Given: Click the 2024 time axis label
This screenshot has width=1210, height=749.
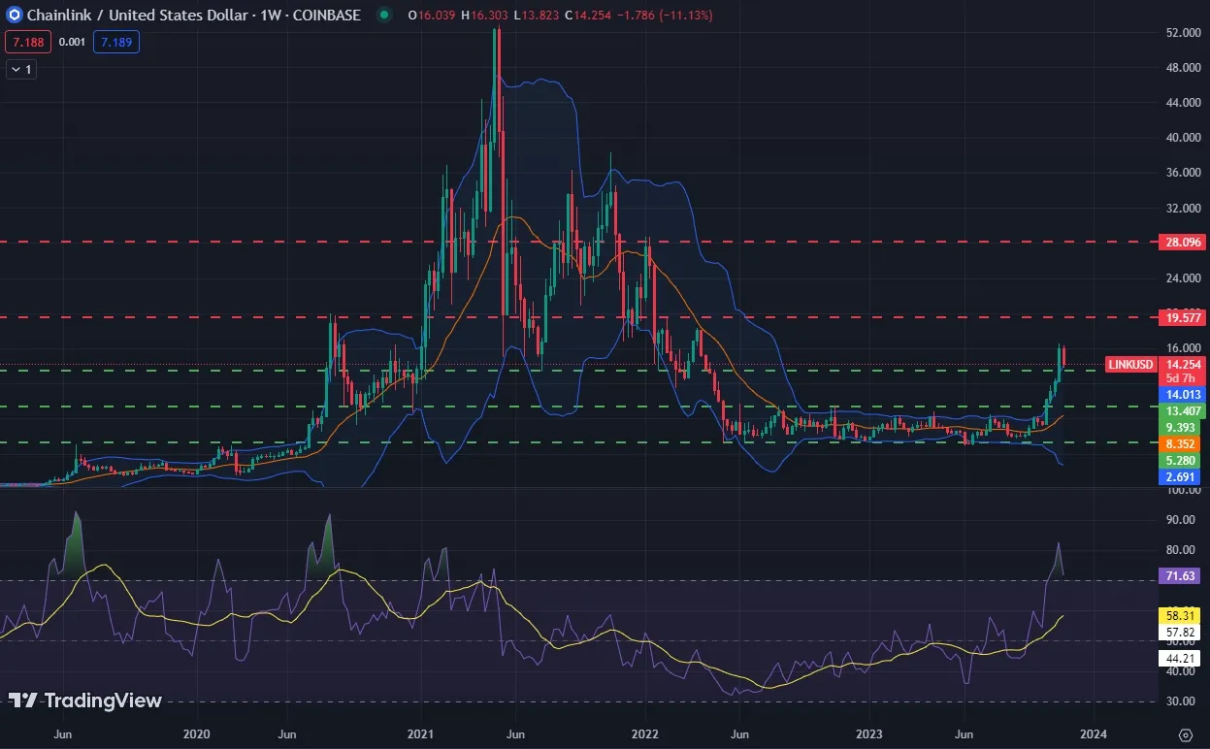Looking at the screenshot, I should pos(1094,733).
